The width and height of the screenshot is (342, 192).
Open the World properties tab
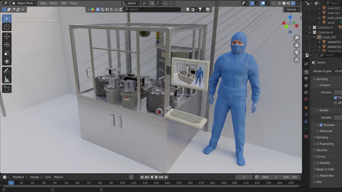coord(306,99)
